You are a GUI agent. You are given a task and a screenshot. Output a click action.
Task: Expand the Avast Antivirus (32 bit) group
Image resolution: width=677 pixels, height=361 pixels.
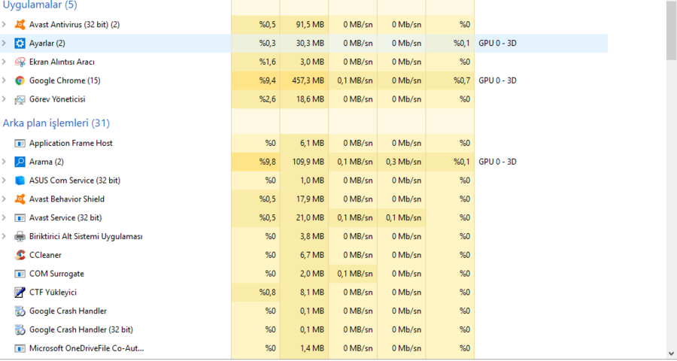4,25
